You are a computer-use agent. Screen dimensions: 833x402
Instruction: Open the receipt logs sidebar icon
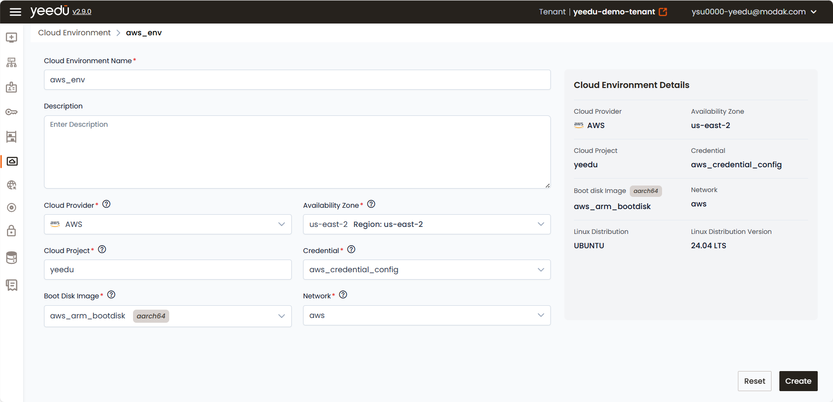pos(12,285)
